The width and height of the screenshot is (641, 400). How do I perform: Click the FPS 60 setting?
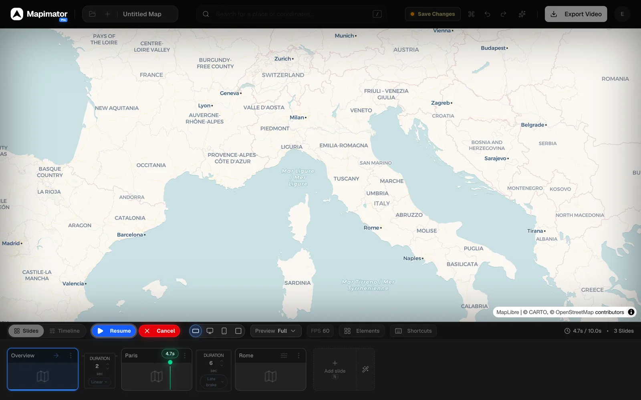[x=320, y=331]
